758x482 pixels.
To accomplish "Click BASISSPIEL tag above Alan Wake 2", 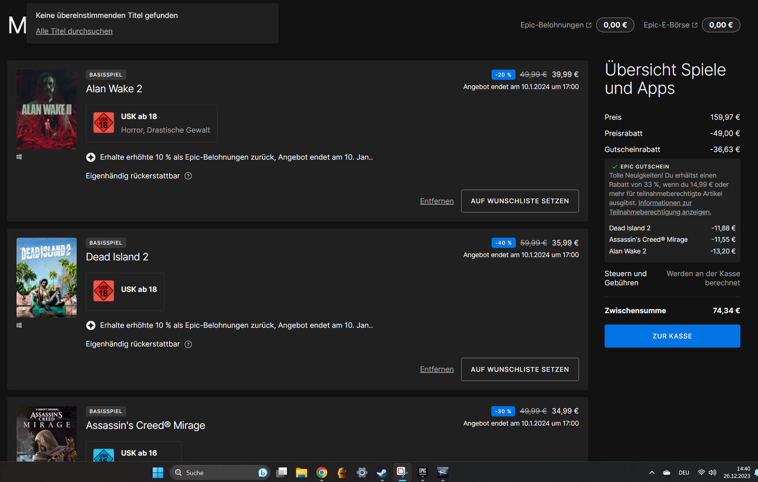I will point(106,75).
